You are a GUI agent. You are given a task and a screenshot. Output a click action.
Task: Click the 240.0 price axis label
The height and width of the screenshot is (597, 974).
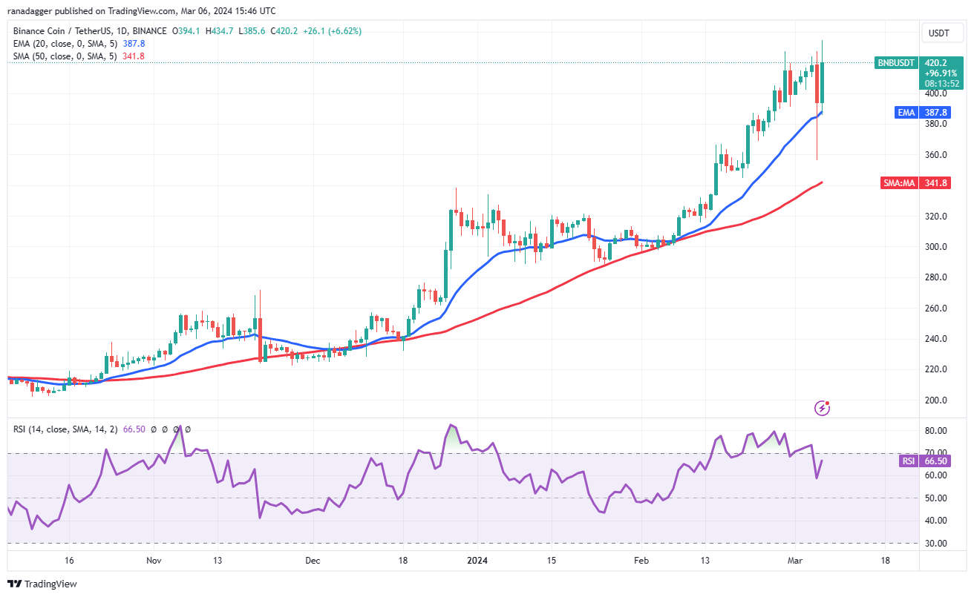tap(935, 339)
